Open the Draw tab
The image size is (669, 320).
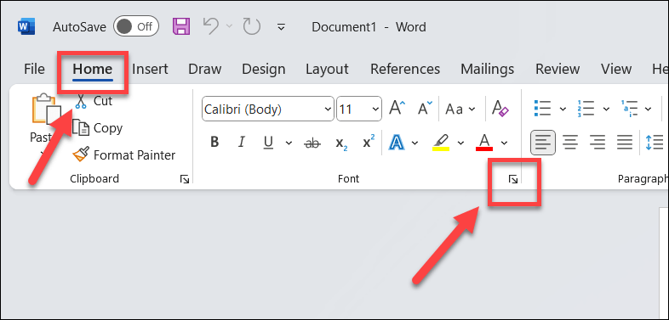pyautogui.click(x=205, y=69)
